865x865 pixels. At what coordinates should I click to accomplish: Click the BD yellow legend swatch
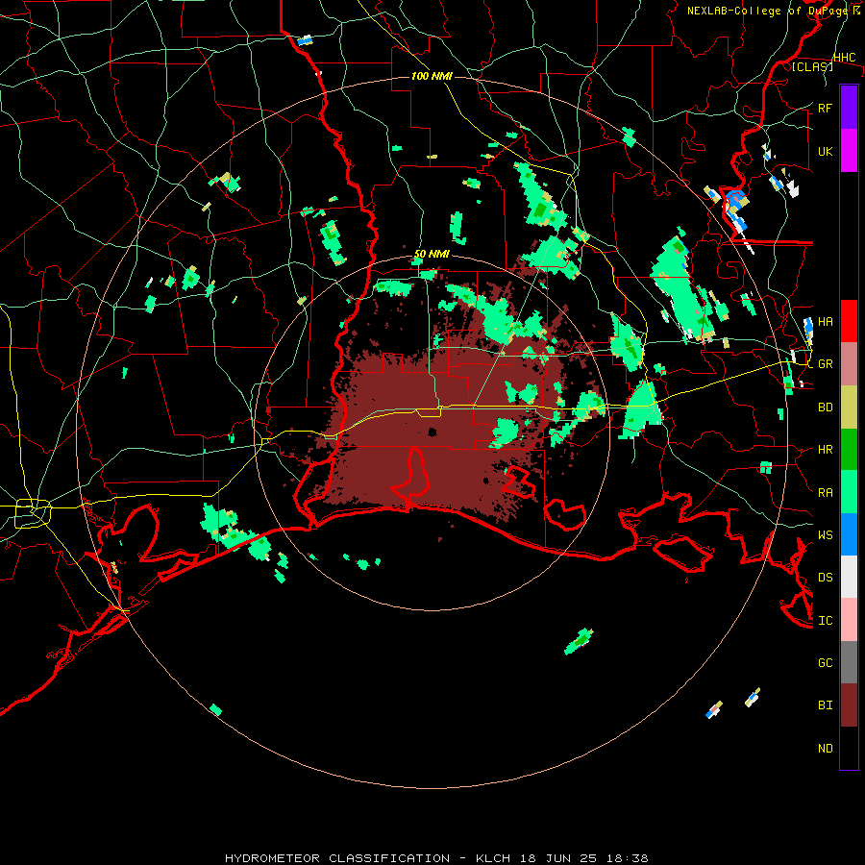849,408
